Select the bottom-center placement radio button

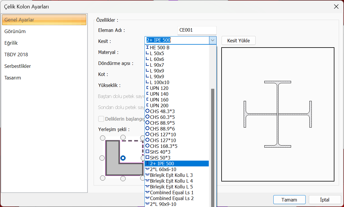tap(123, 178)
